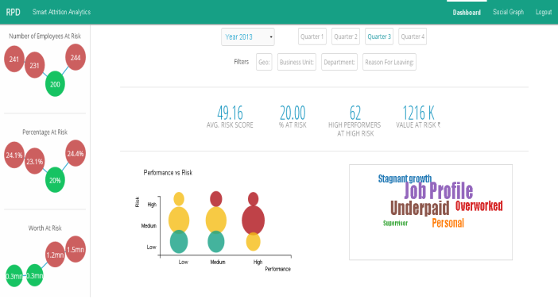The height and width of the screenshot is (303, 558).
Task: Open the Reason For Leaving filter
Action: [x=389, y=62]
